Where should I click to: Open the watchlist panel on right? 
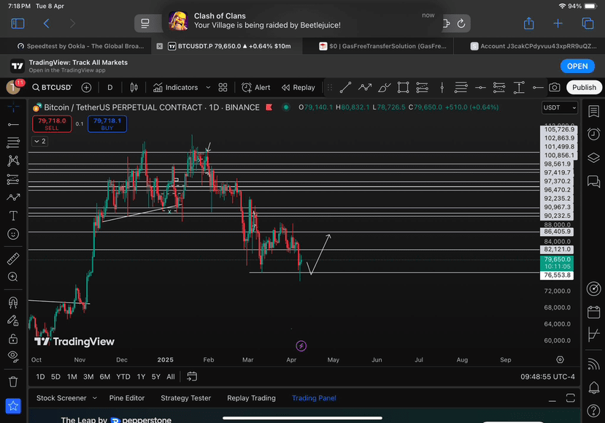click(x=593, y=111)
